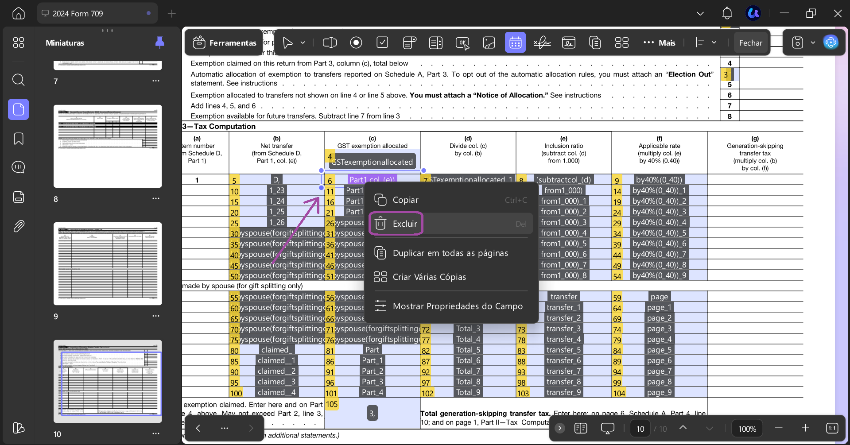This screenshot has width=850, height=445.
Task: Click Mostrar Propriedades do Campo
Action: [457, 306]
